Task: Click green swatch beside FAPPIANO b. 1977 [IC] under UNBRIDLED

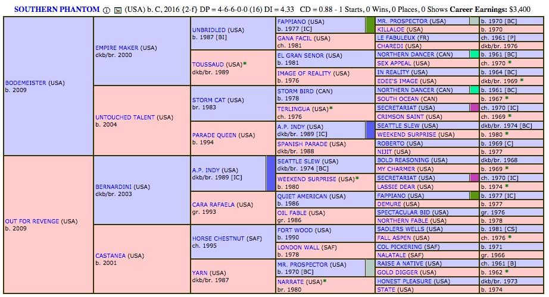Action: [370, 25]
